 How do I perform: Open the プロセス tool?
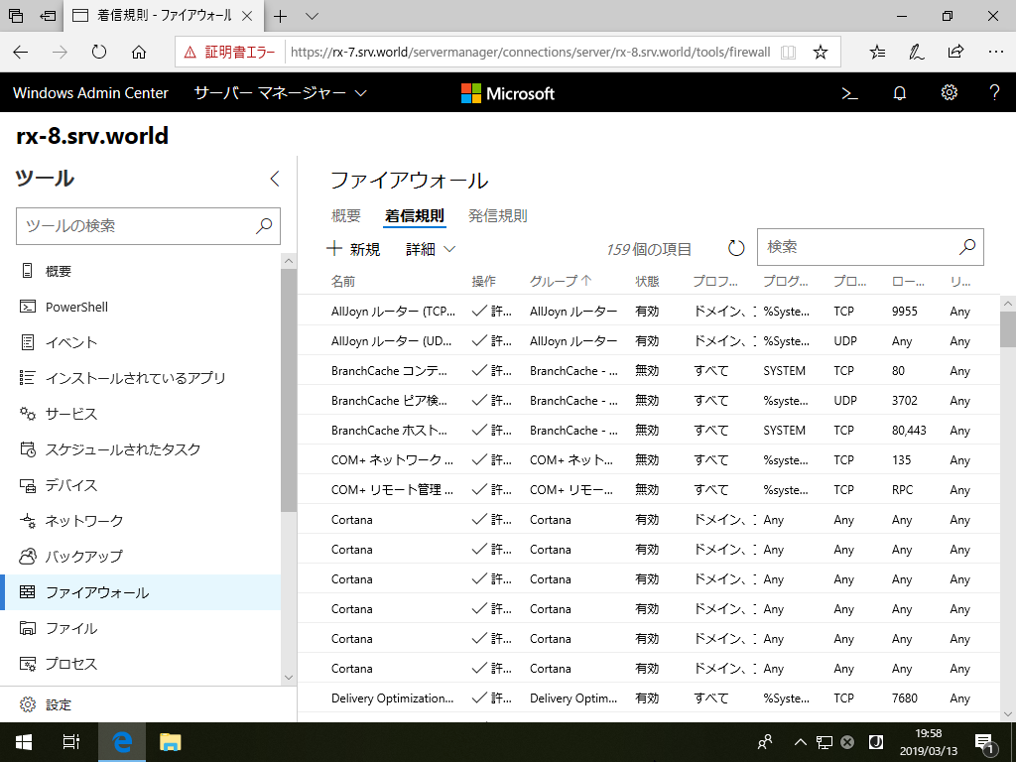point(141,664)
